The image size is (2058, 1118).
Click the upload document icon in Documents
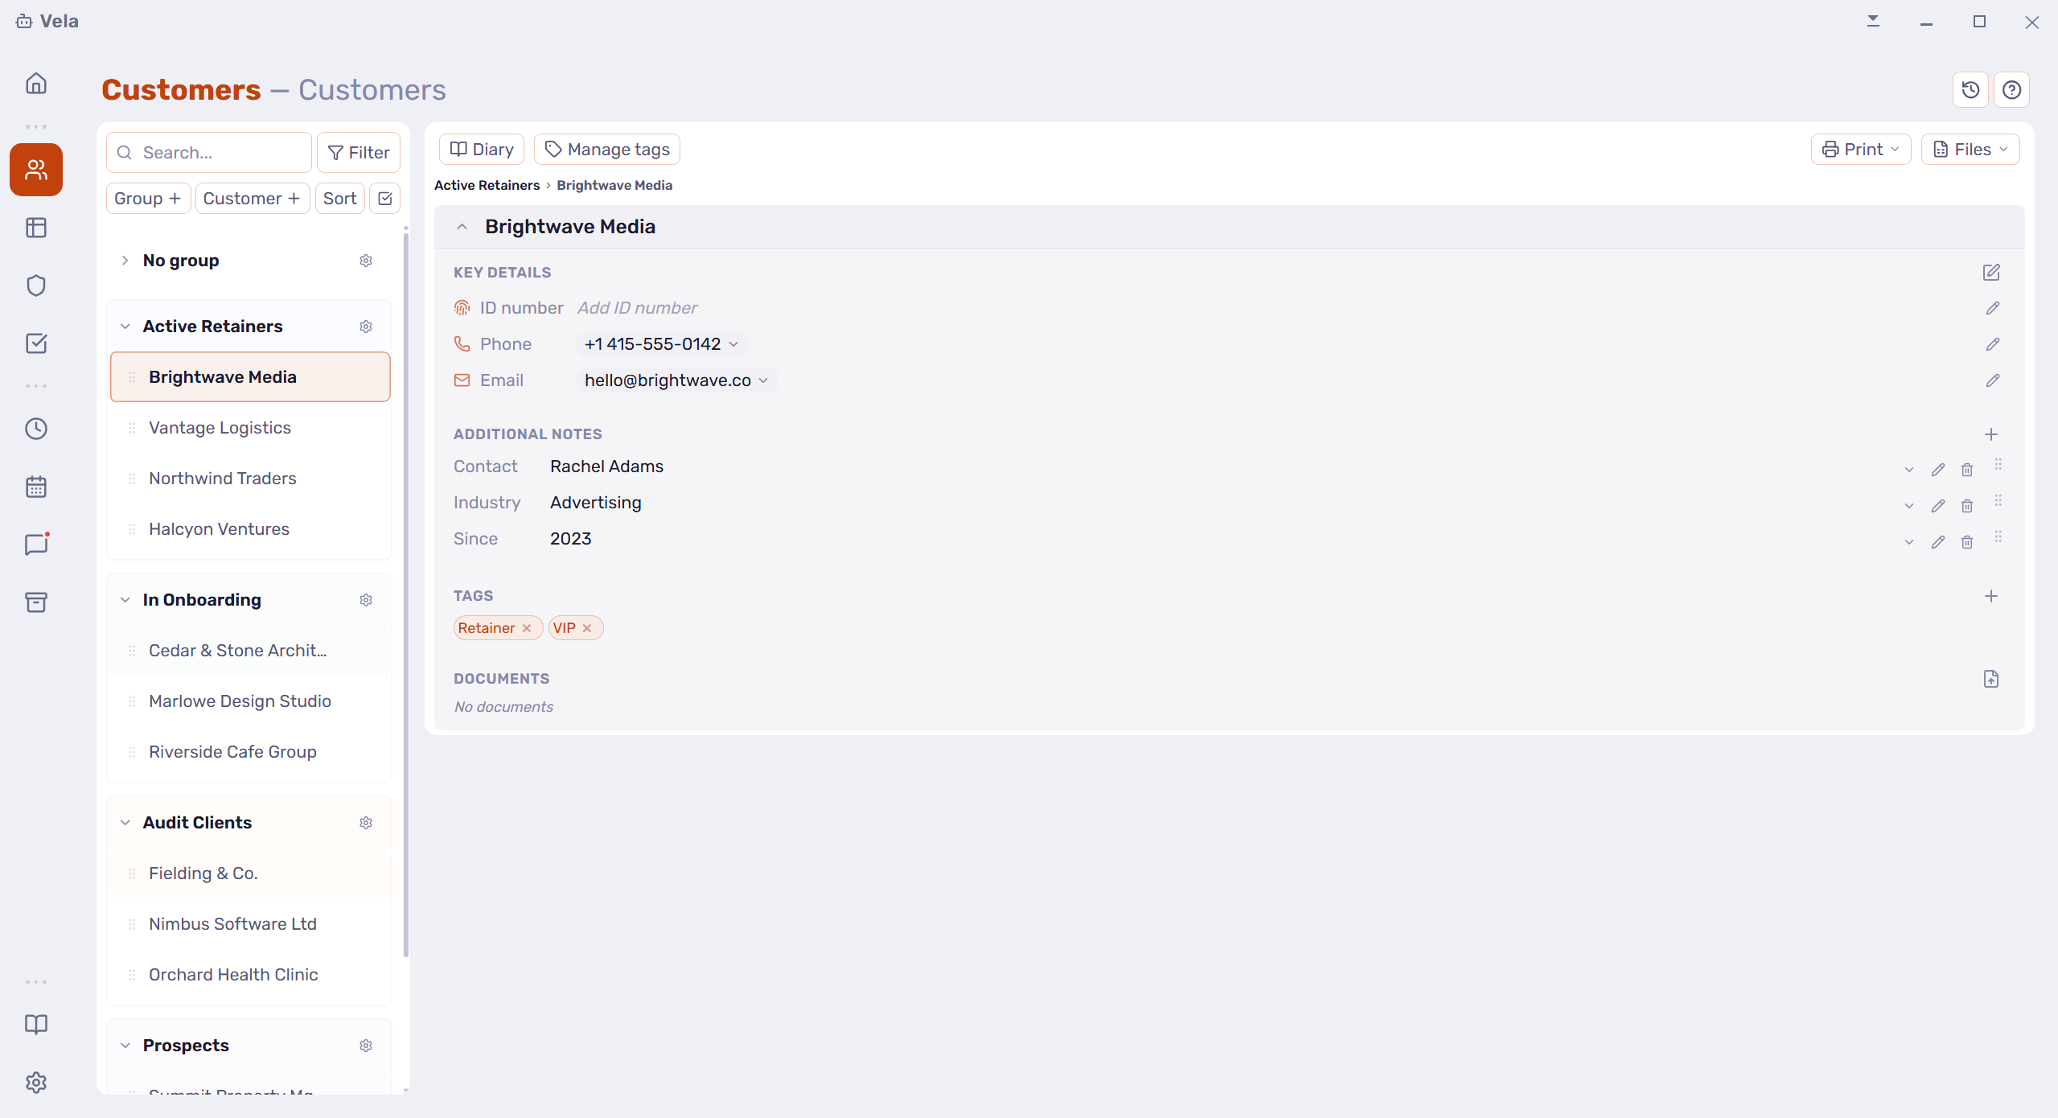tap(1990, 679)
